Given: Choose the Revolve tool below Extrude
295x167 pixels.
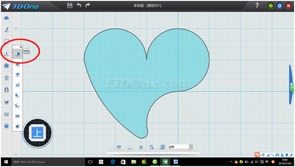Looking at the screenshot, I should coord(17,64).
